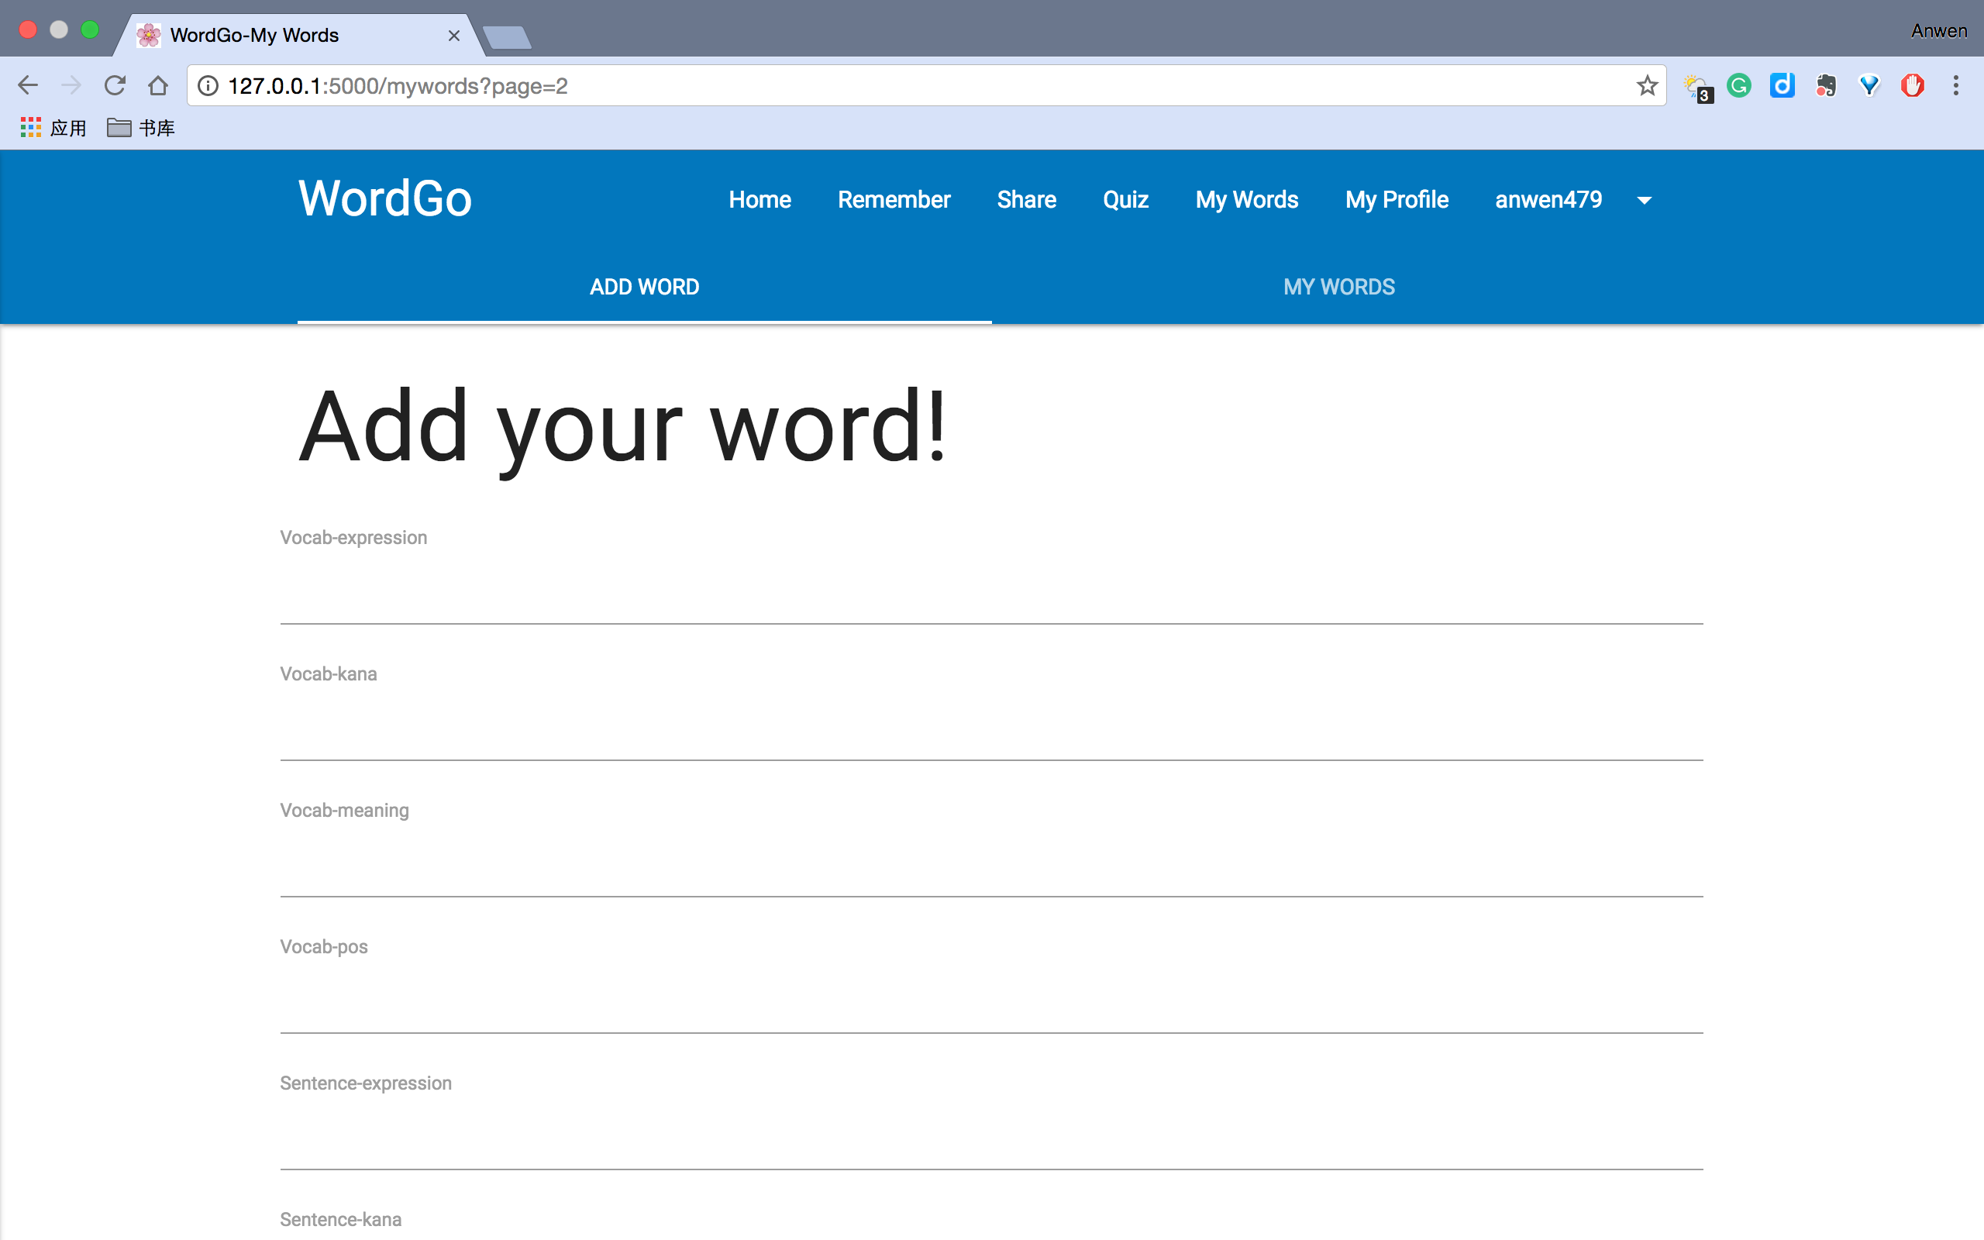Screen dimensions: 1984x1240
Task: Click the WordGo logo
Action: [384, 198]
